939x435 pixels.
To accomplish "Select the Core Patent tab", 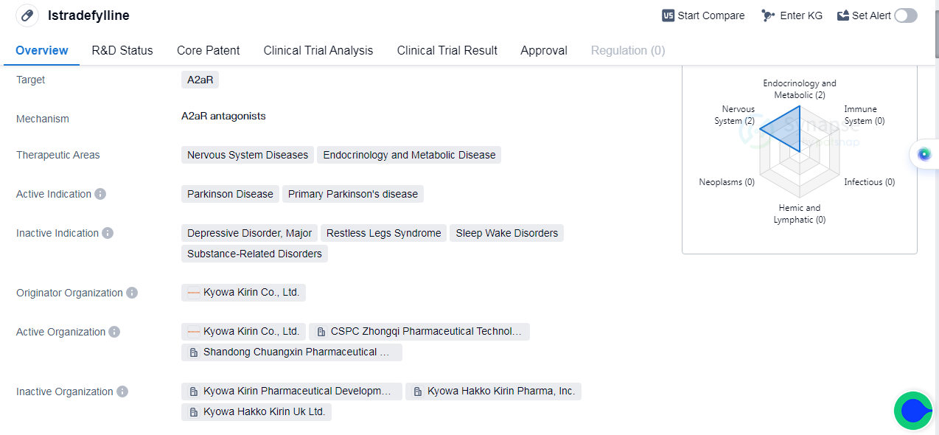I will [x=208, y=50].
